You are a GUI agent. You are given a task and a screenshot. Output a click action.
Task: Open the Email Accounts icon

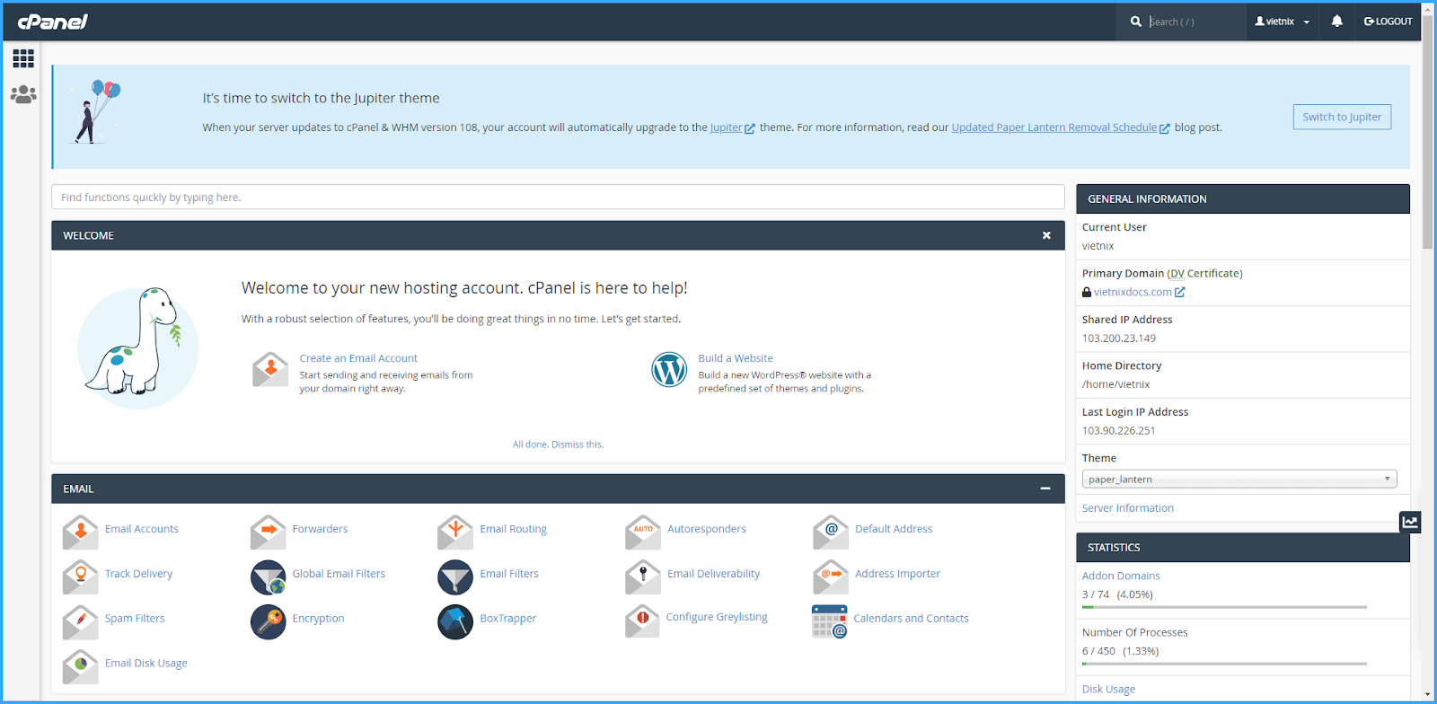click(x=80, y=532)
